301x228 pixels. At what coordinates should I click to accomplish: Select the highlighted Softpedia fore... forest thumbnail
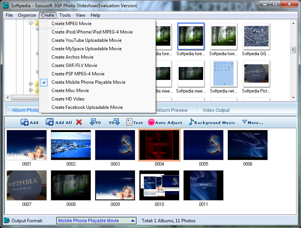(191, 36)
